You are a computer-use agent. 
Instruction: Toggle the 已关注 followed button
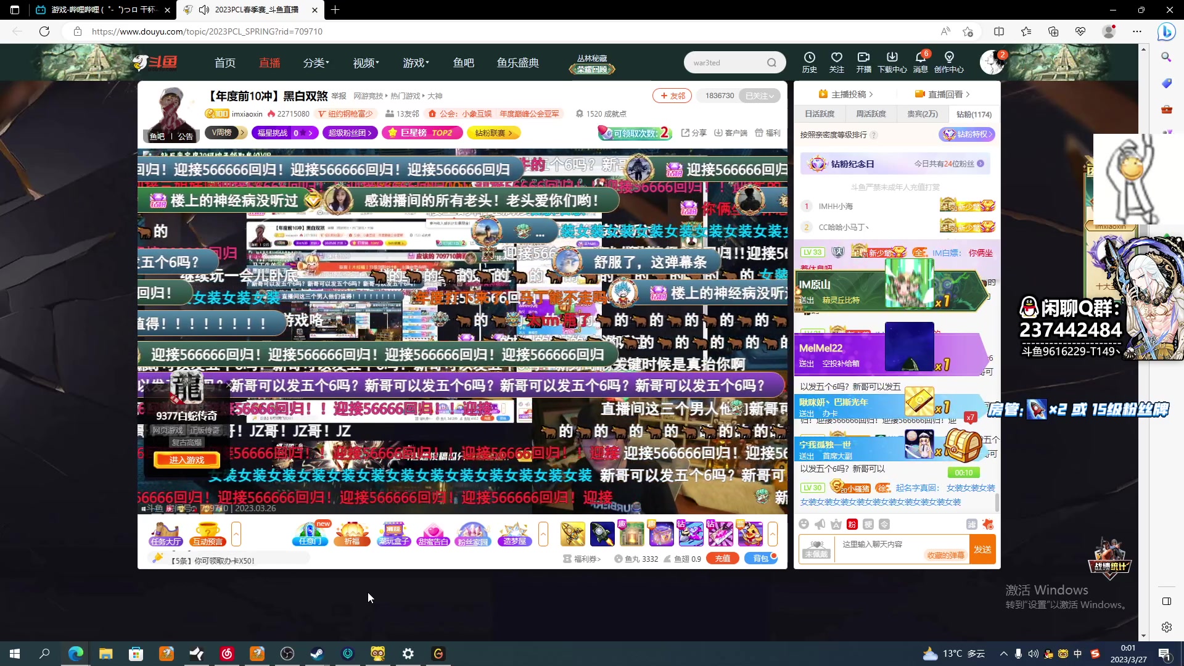pos(759,96)
